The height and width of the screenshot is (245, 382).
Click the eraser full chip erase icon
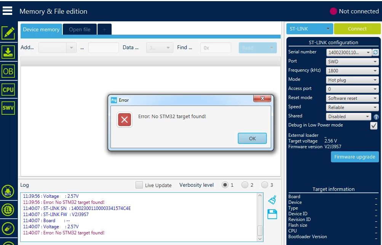pos(8,228)
